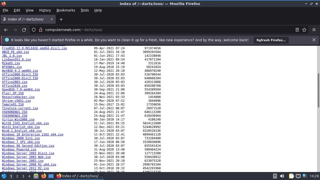Launch Firefox from taskbar quick launch
Screen dimensions: 320x180
point(43,176)
